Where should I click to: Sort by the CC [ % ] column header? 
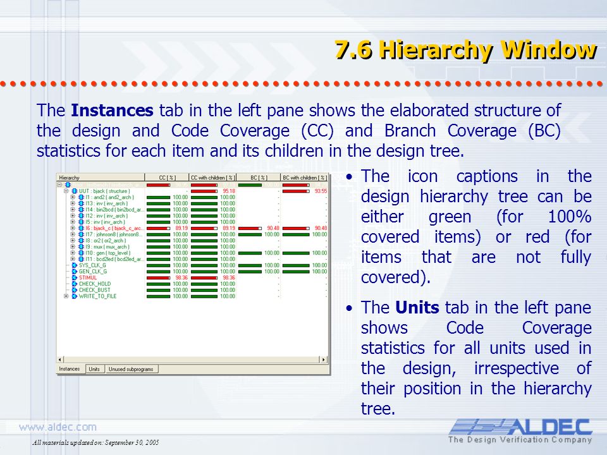click(167, 178)
